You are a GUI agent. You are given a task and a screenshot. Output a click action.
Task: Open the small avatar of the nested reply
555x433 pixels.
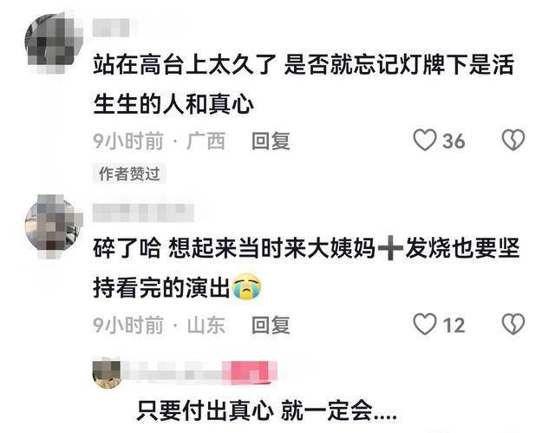tap(106, 374)
